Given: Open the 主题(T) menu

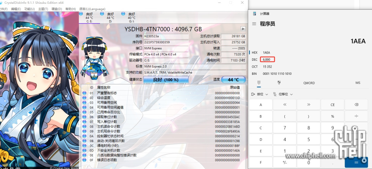Looking at the screenshot, I should 43,9.
